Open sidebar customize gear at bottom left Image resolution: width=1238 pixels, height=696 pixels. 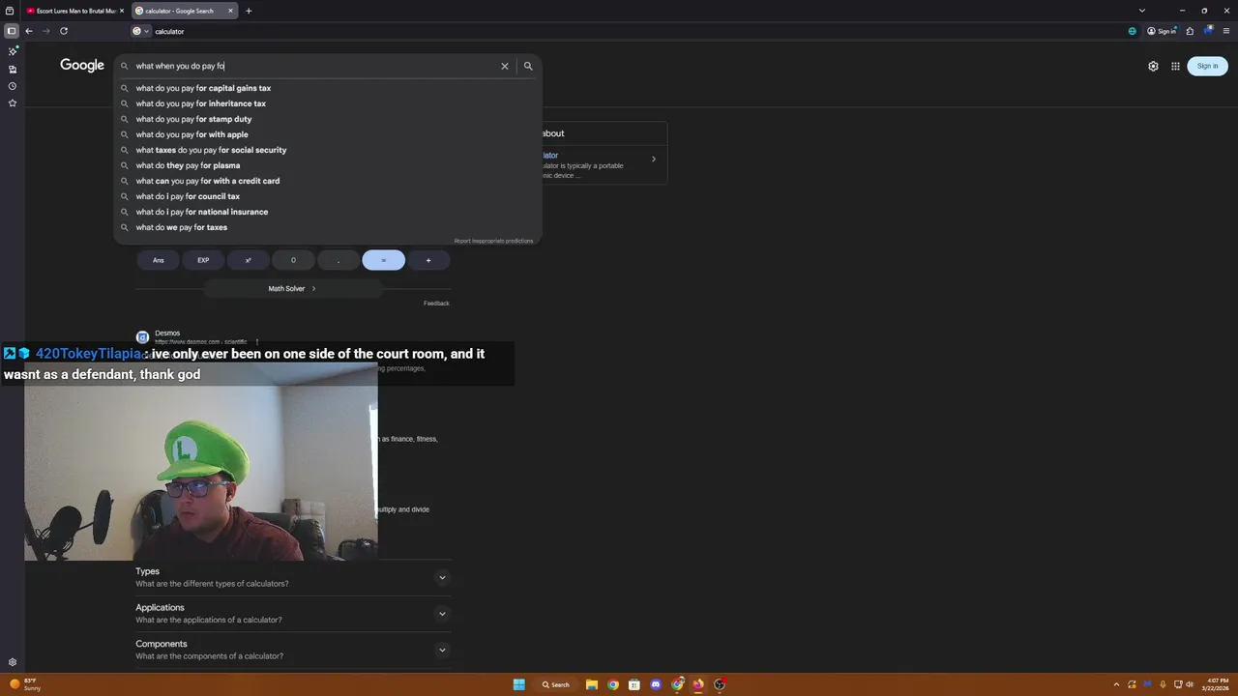click(13, 662)
